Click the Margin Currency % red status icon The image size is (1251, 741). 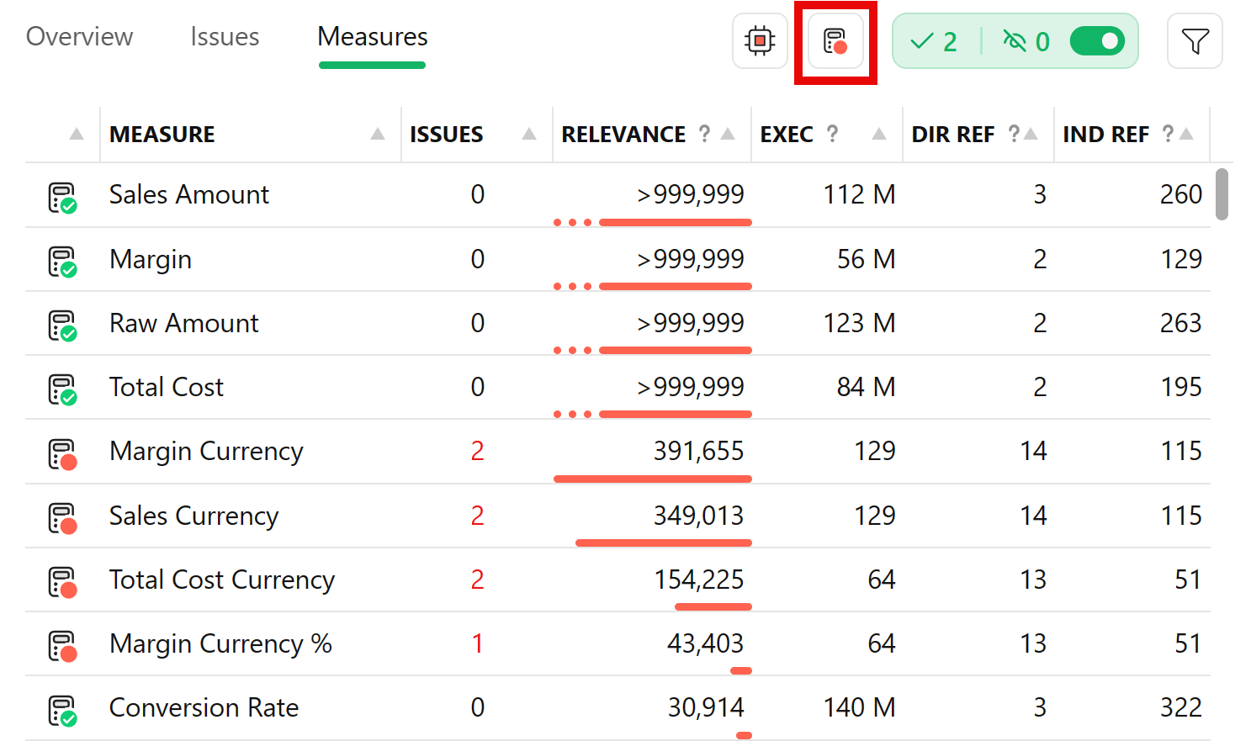click(x=62, y=646)
